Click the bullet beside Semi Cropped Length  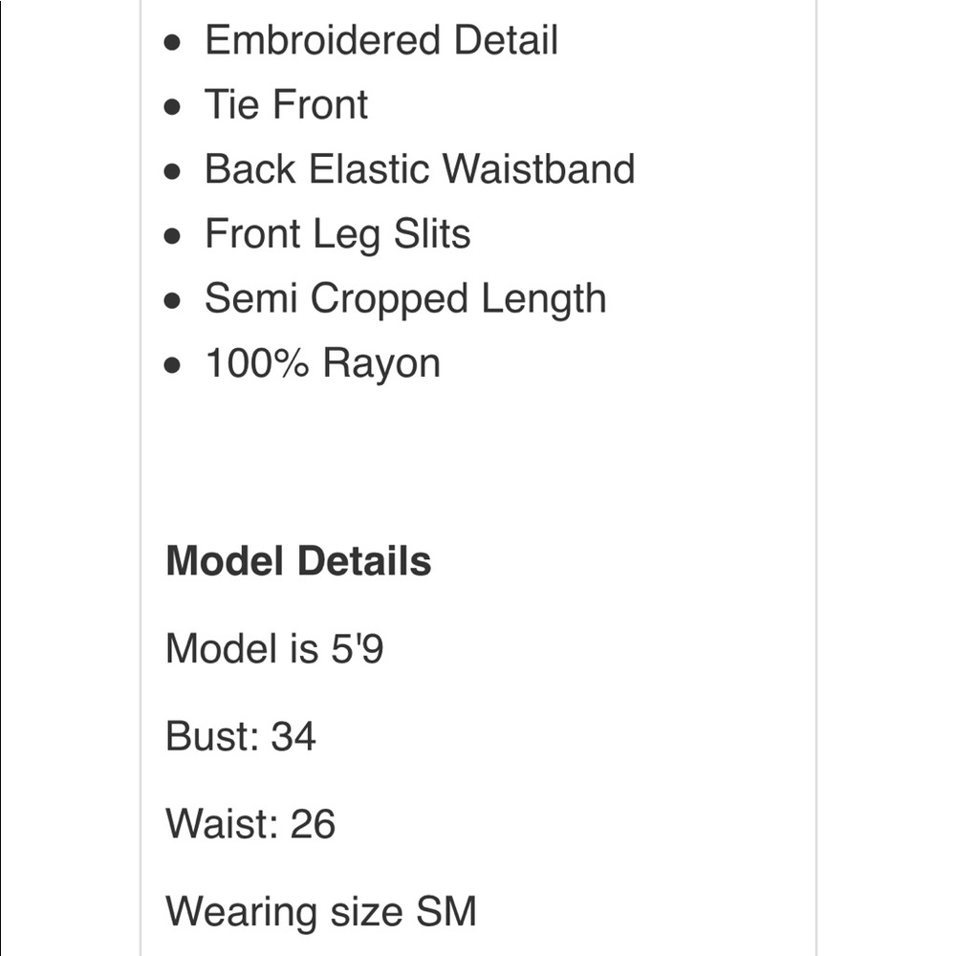tap(173, 301)
